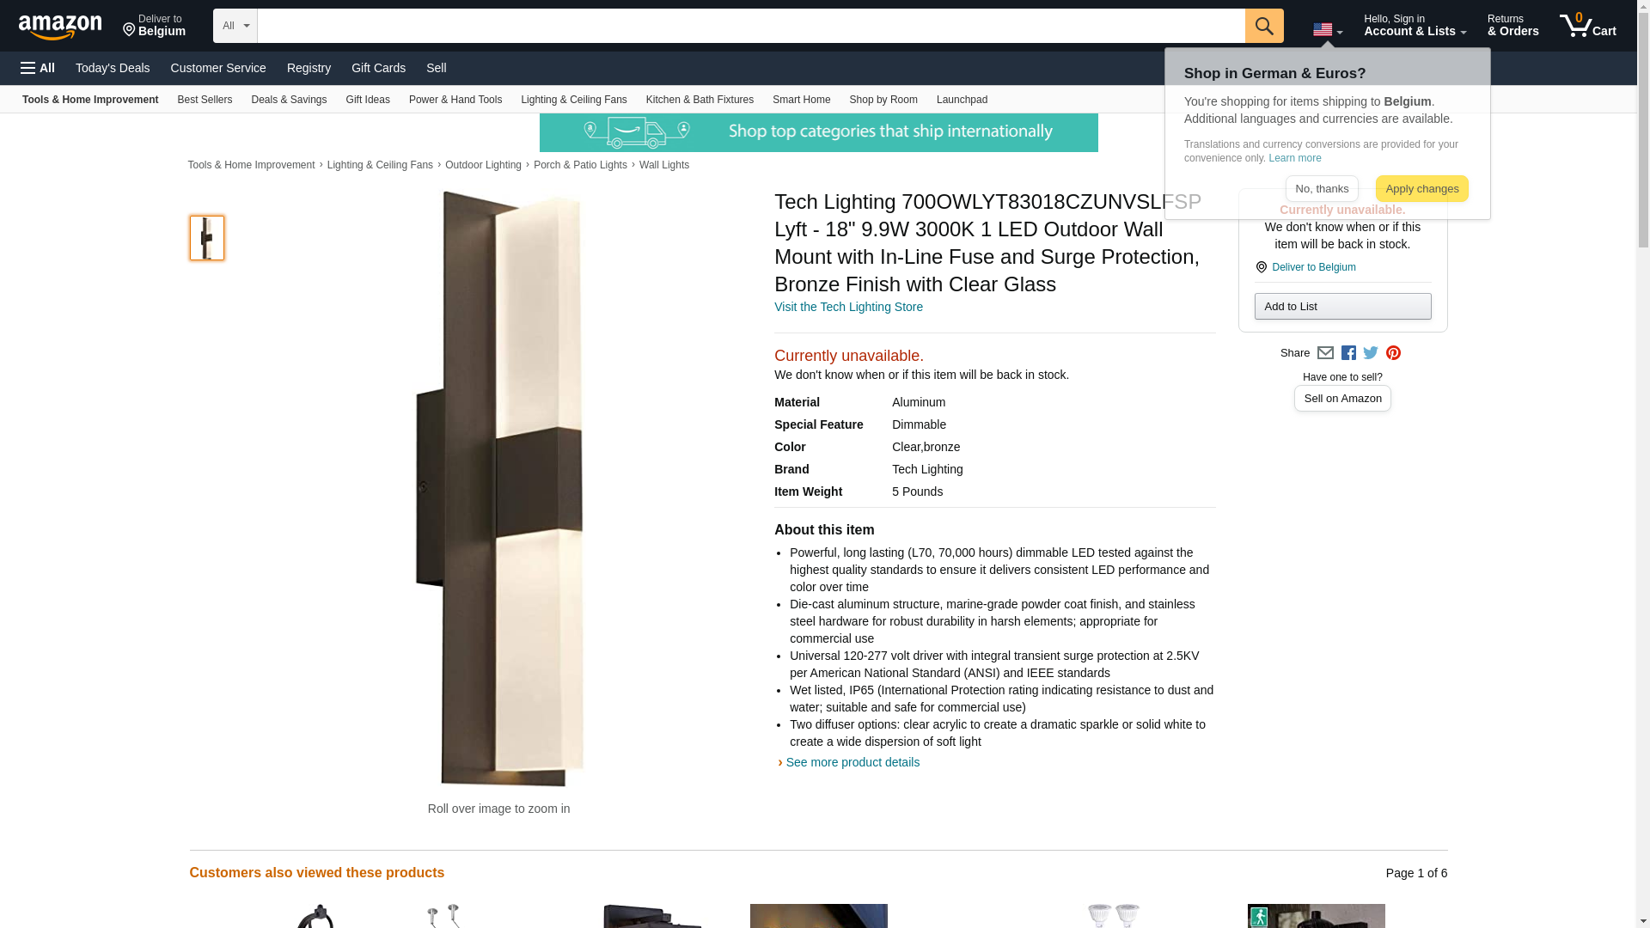Select the wall light product thumbnail
Viewport: 1650px width, 928px height.
pos(207,238)
